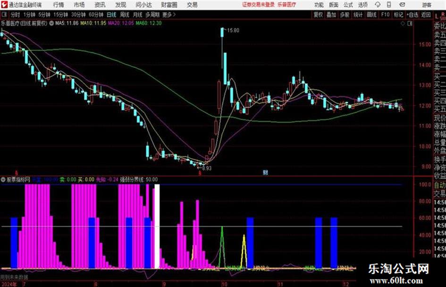Open the 市场 menu

point(79,5)
